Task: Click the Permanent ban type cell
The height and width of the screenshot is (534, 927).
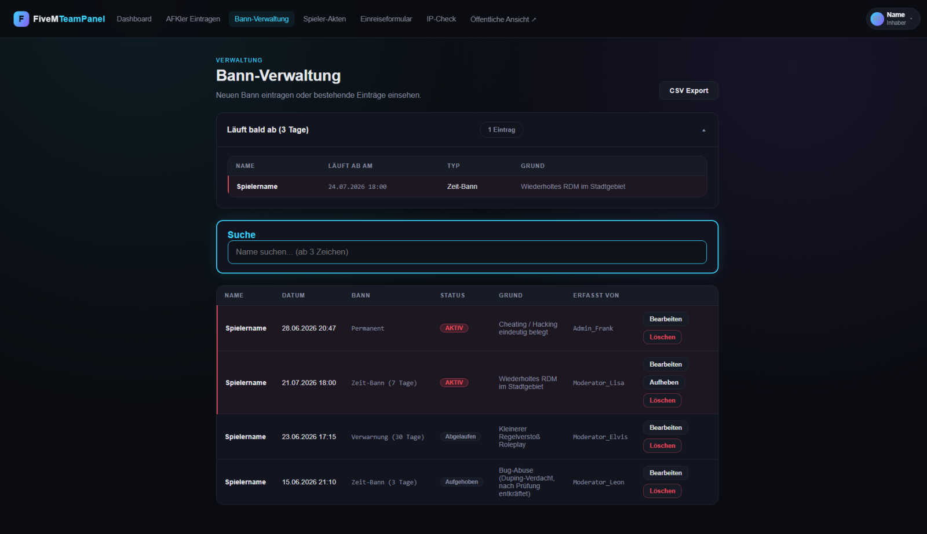Action: pyautogui.click(x=368, y=328)
